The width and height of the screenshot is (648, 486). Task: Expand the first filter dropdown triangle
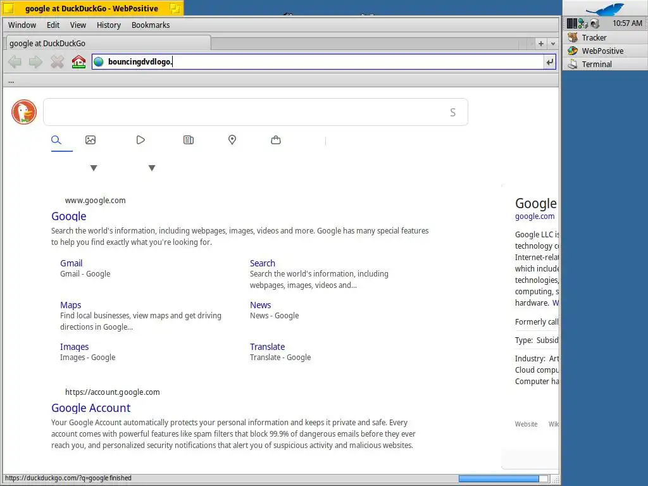click(94, 168)
